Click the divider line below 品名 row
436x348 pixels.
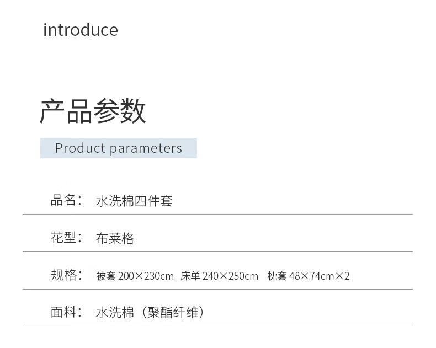pyautogui.click(x=217, y=214)
